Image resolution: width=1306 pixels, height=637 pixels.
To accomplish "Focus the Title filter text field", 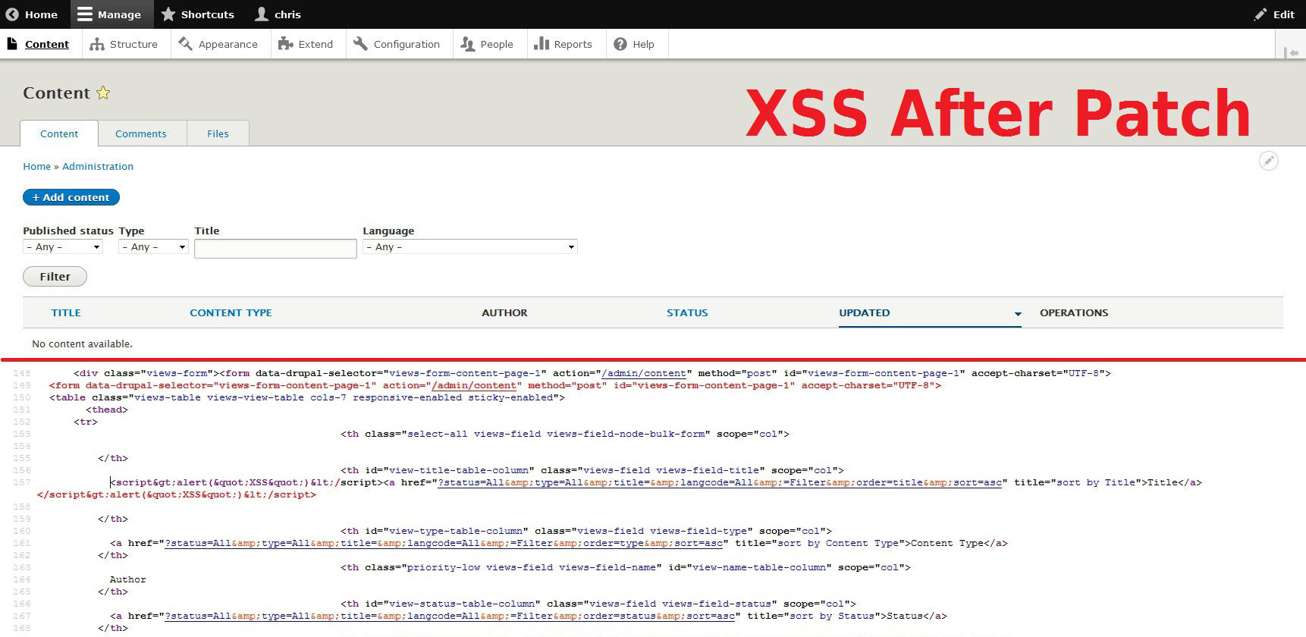I will [275, 249].
